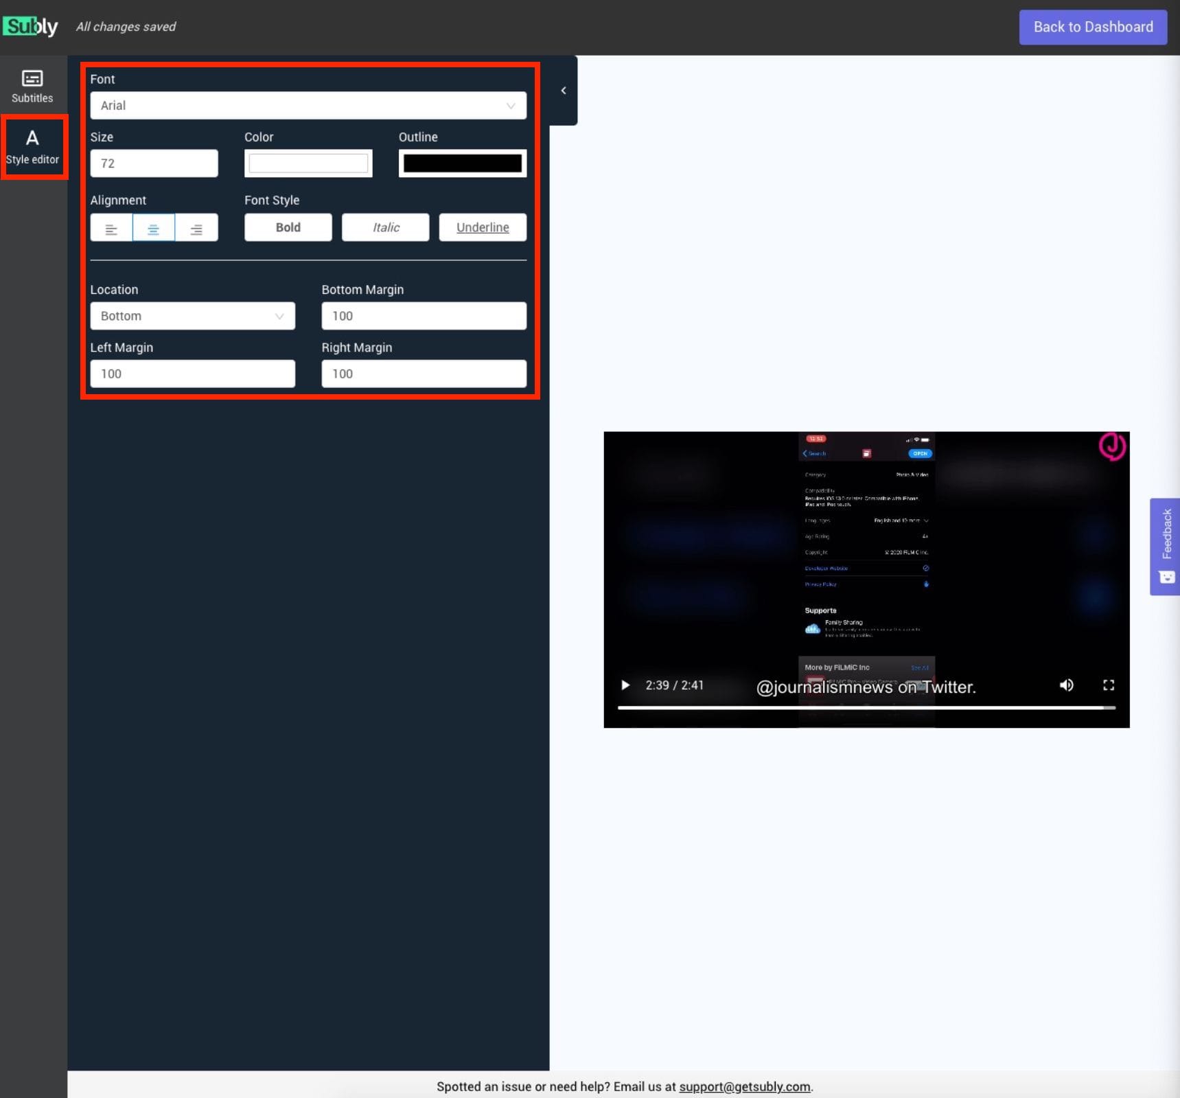
Task: Set alignment to right
Action: (196, 228)
